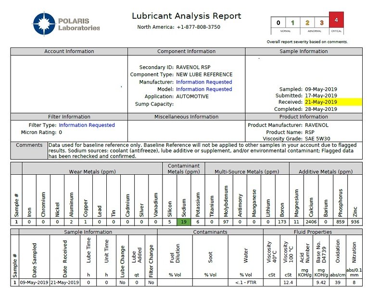This screenshot has height=288, width=367.
Task: Click the Date Sampled cell 09-May-2019
Action: 34,282
